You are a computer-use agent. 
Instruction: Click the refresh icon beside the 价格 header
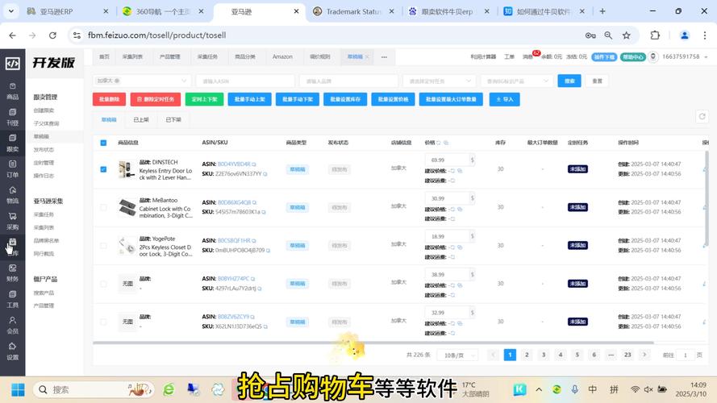click(x=439, y=143)
